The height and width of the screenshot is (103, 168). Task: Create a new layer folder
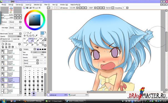(9, 44)
